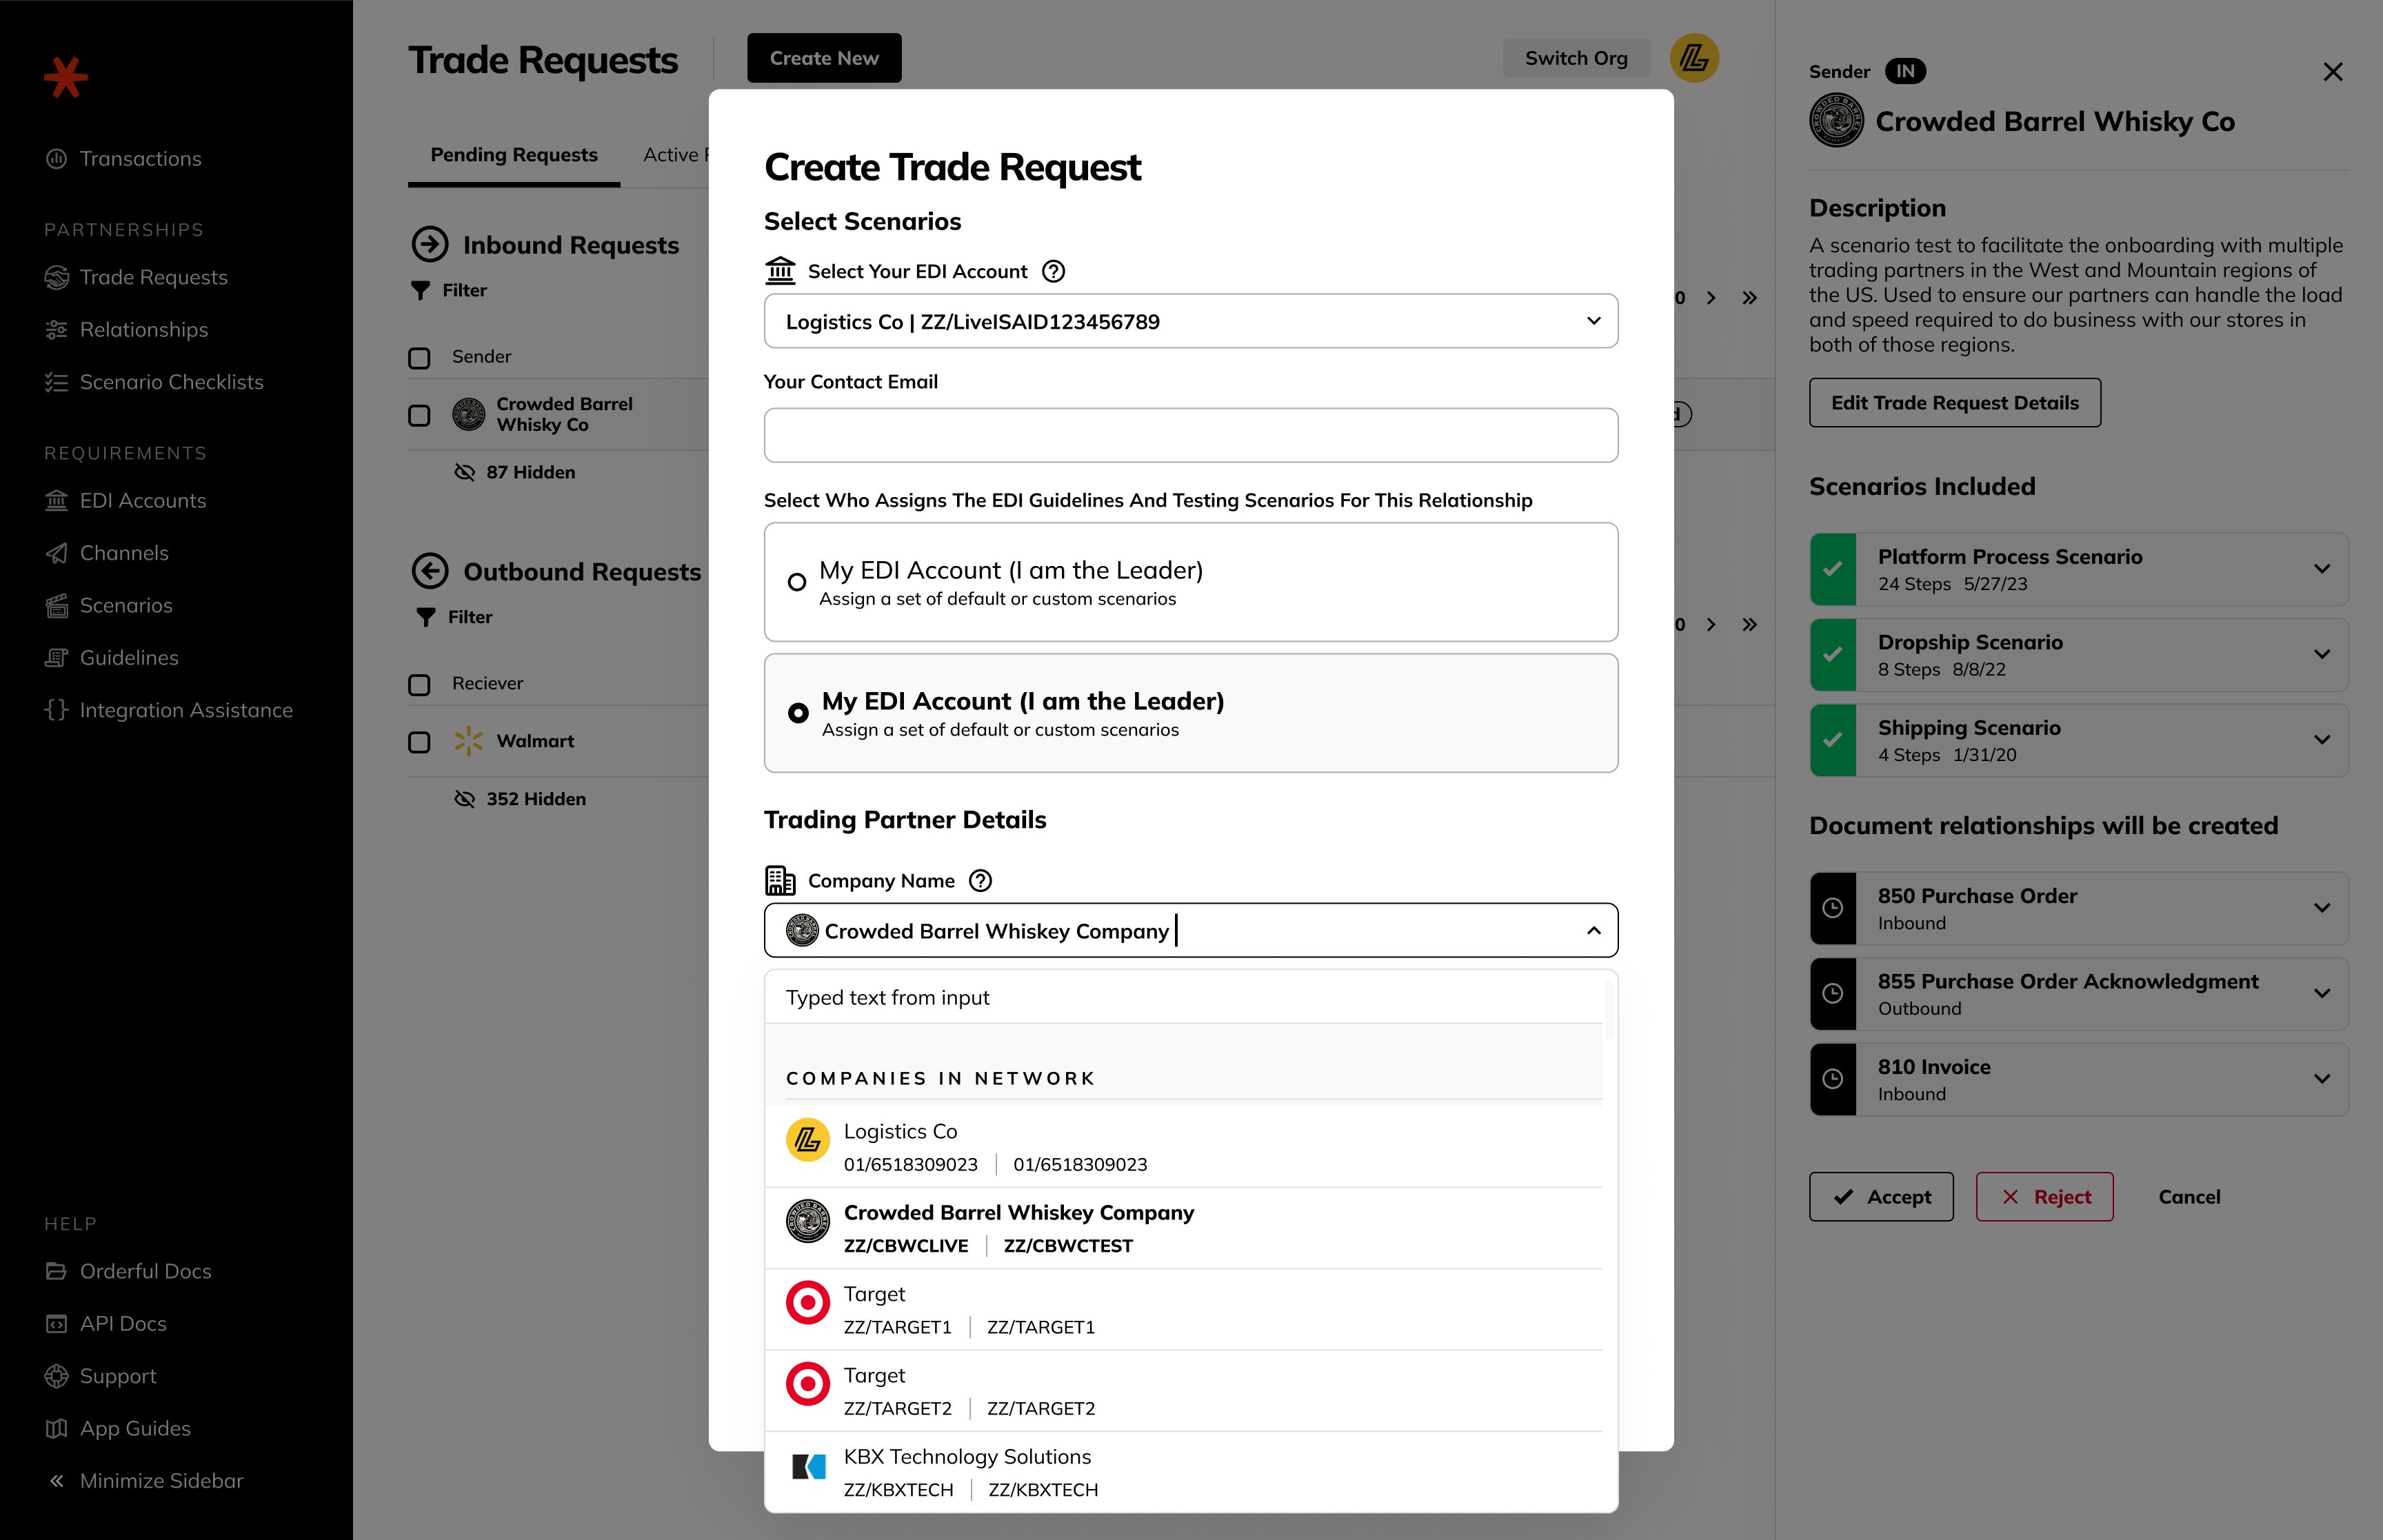Click the App Guides map icon

pos(57,1428)
